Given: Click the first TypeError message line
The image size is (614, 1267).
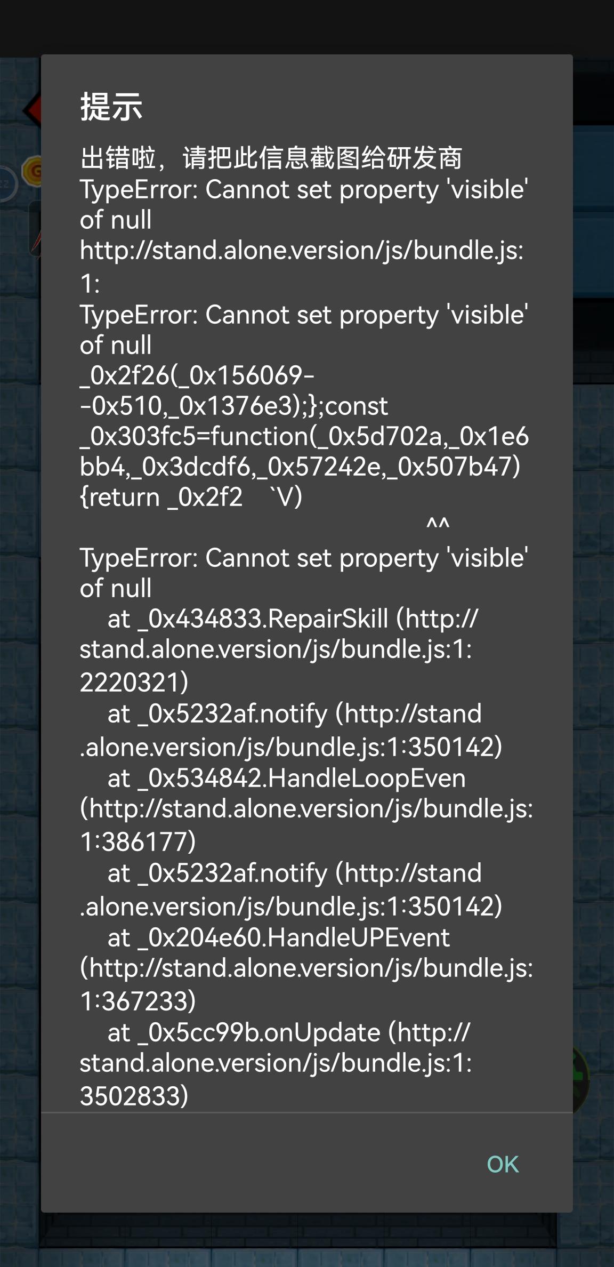Looking at the screenshot, I should [x=304, y=204].
